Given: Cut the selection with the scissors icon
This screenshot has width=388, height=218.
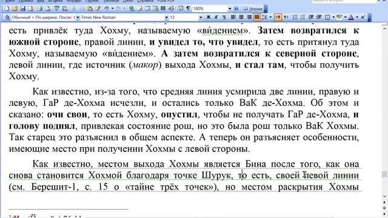Looking at the screenshot, I should click(73, 8).
